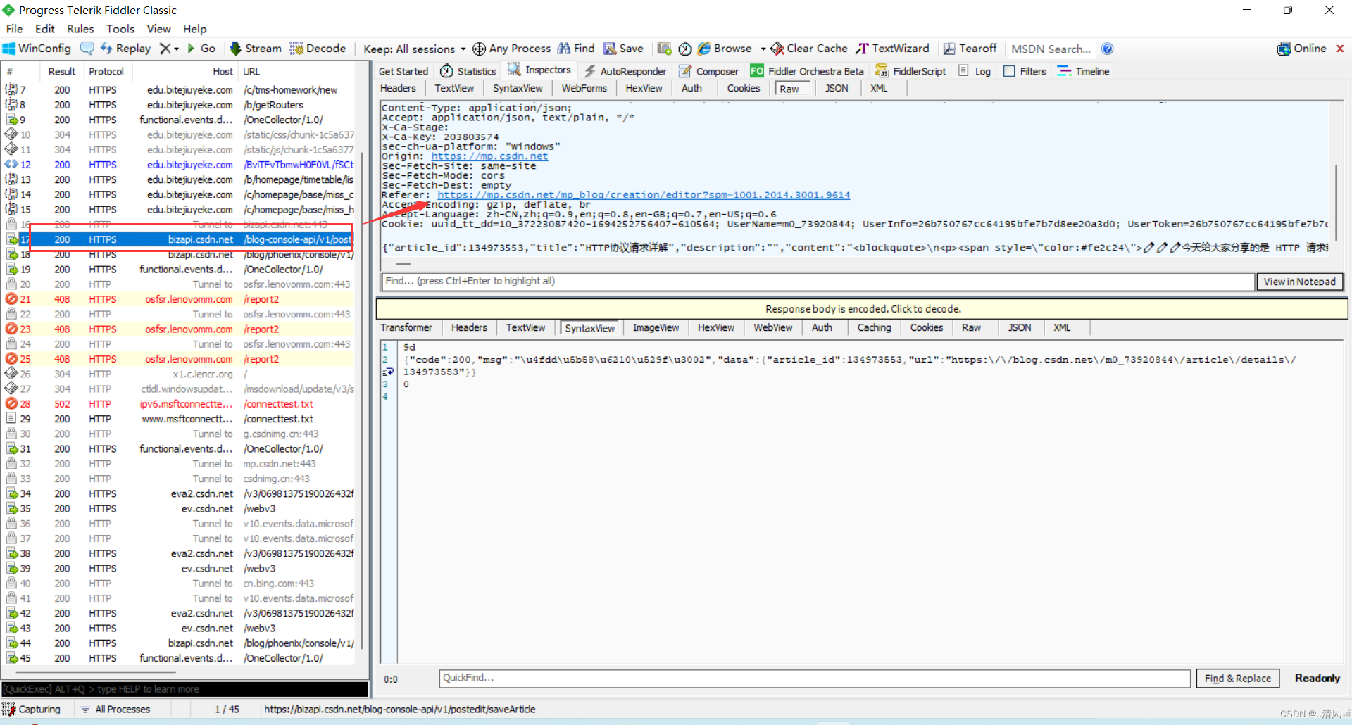Save the sessions with Save button
1352x725 pixels.
click(623, 49)
